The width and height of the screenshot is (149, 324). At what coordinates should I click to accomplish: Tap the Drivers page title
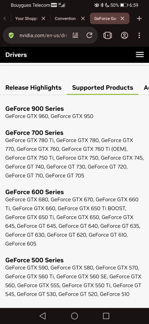pyautogui.click(x=16, y=55)
